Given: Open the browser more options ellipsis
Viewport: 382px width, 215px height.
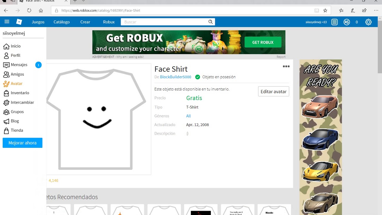Looking at the screenshot, I should tap(376, 10).
